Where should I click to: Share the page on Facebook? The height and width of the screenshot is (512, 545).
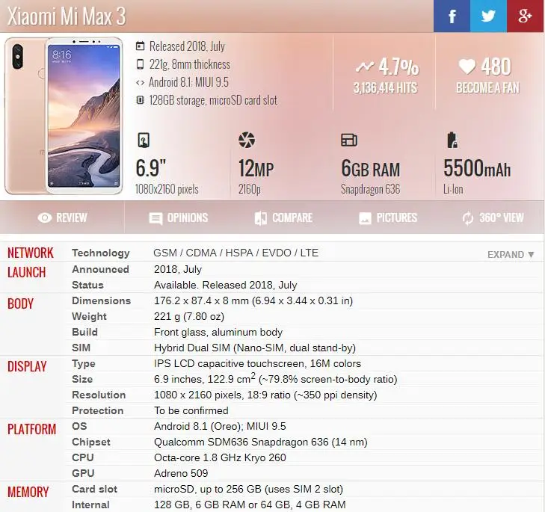452,16
